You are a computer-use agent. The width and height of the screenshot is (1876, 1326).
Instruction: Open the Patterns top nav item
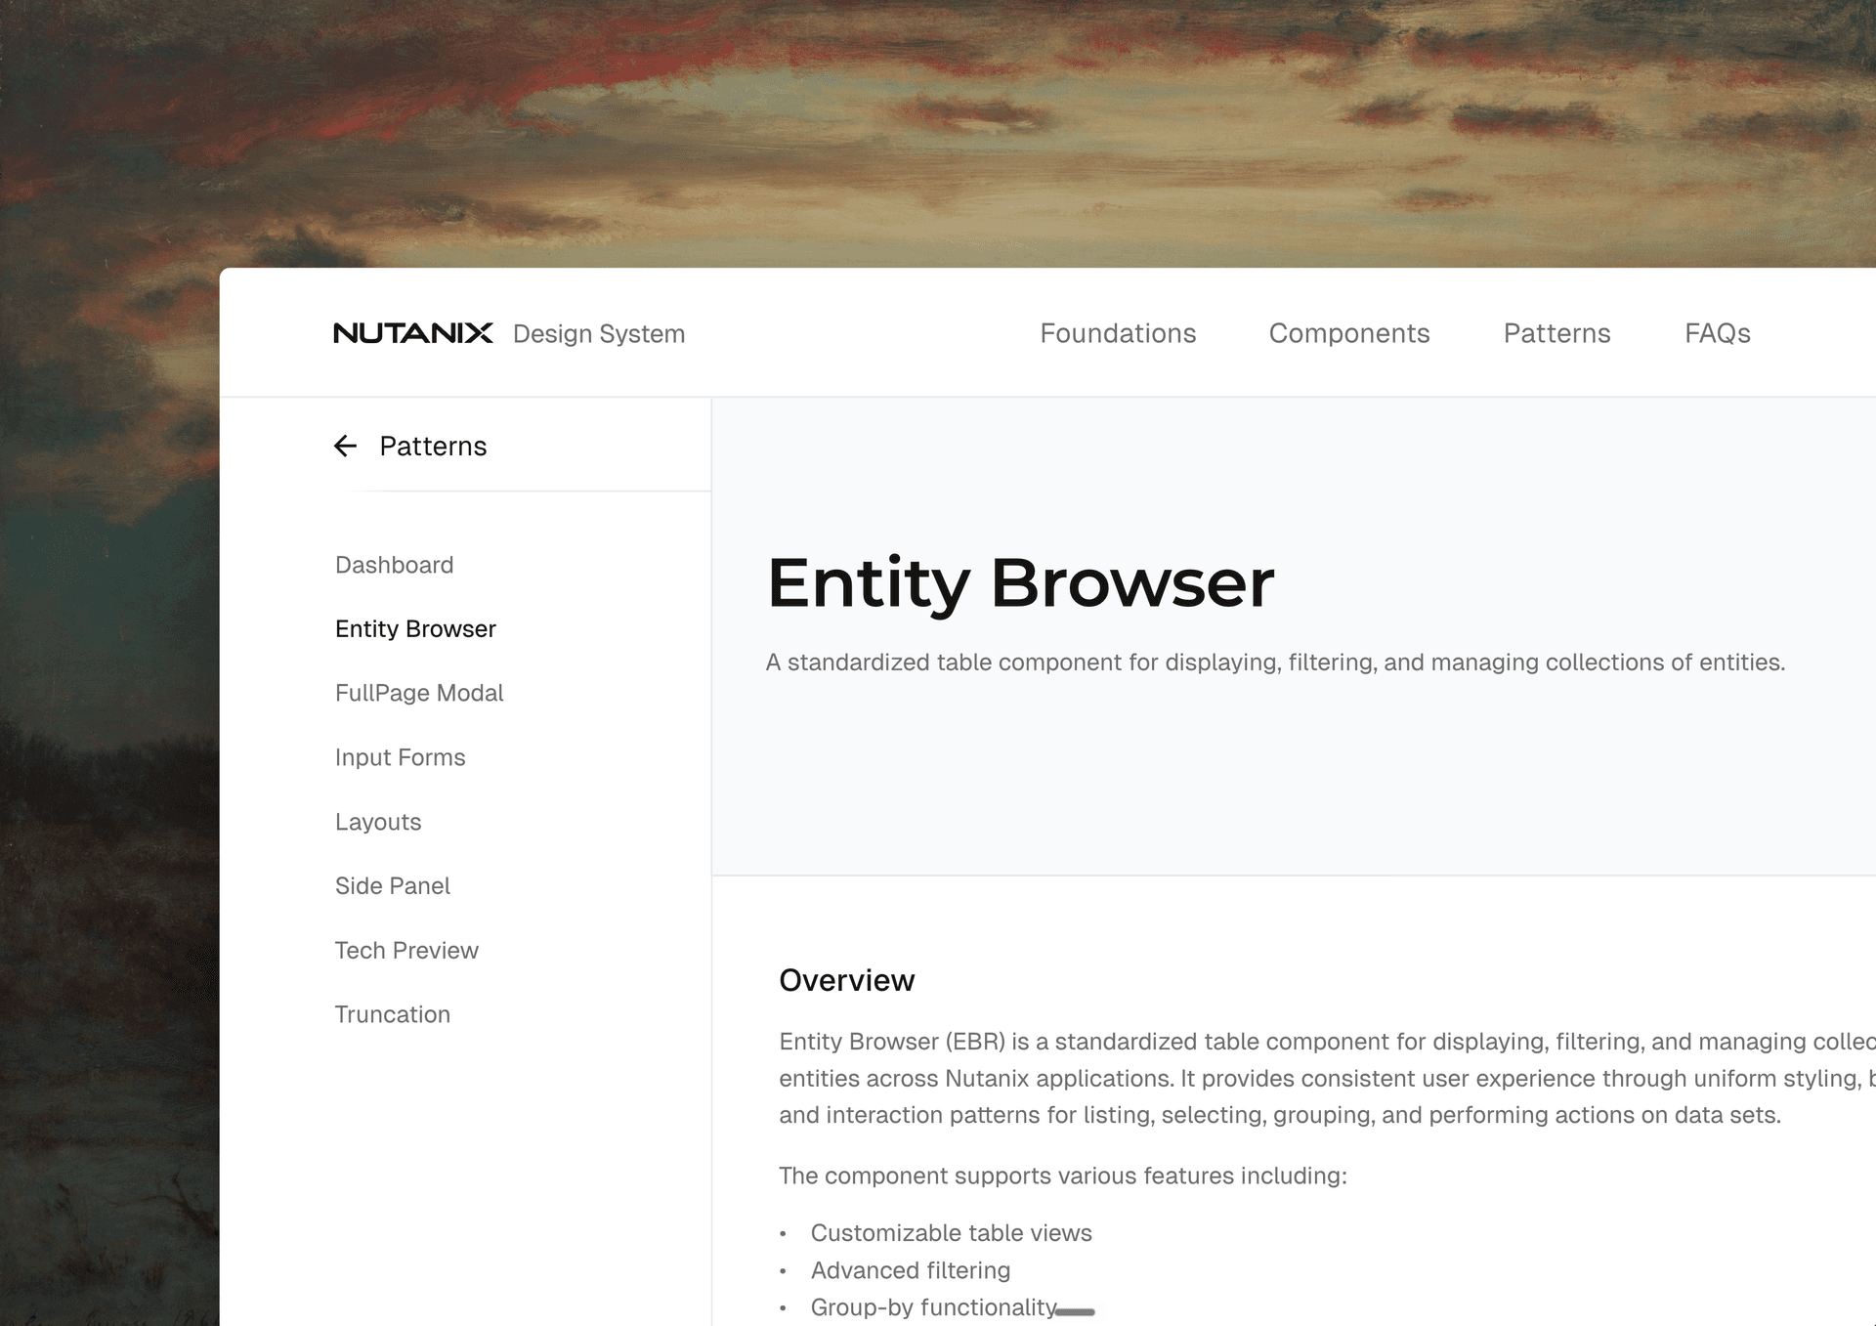(1556, 333)
